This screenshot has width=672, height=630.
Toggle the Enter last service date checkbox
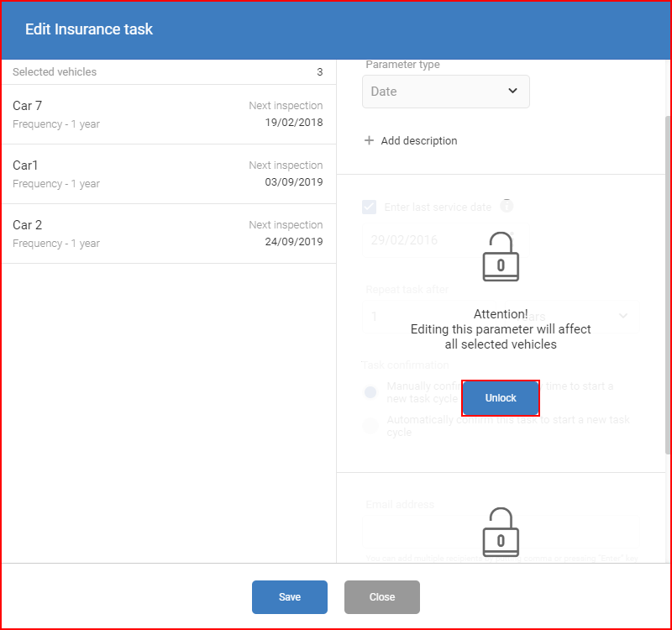[370, 207]
